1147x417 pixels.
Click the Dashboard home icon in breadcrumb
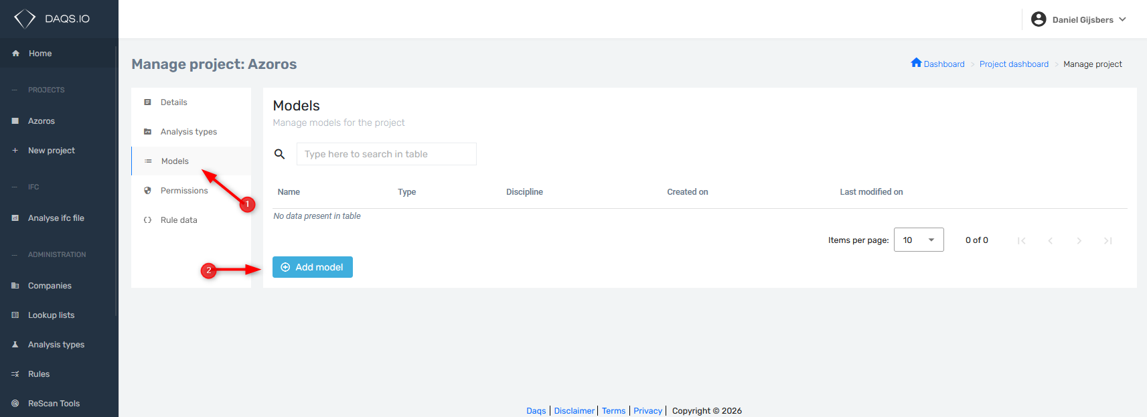916,63
